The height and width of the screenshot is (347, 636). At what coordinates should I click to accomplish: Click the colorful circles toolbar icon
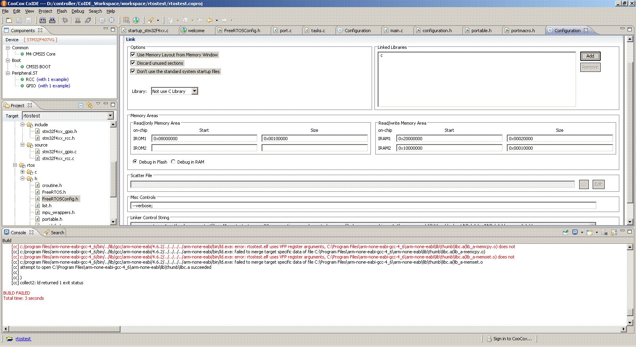pos(136,20)
